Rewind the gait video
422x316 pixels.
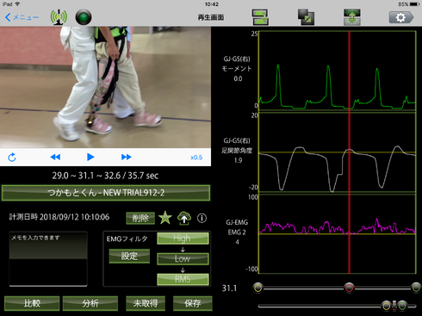pos(55,157)
